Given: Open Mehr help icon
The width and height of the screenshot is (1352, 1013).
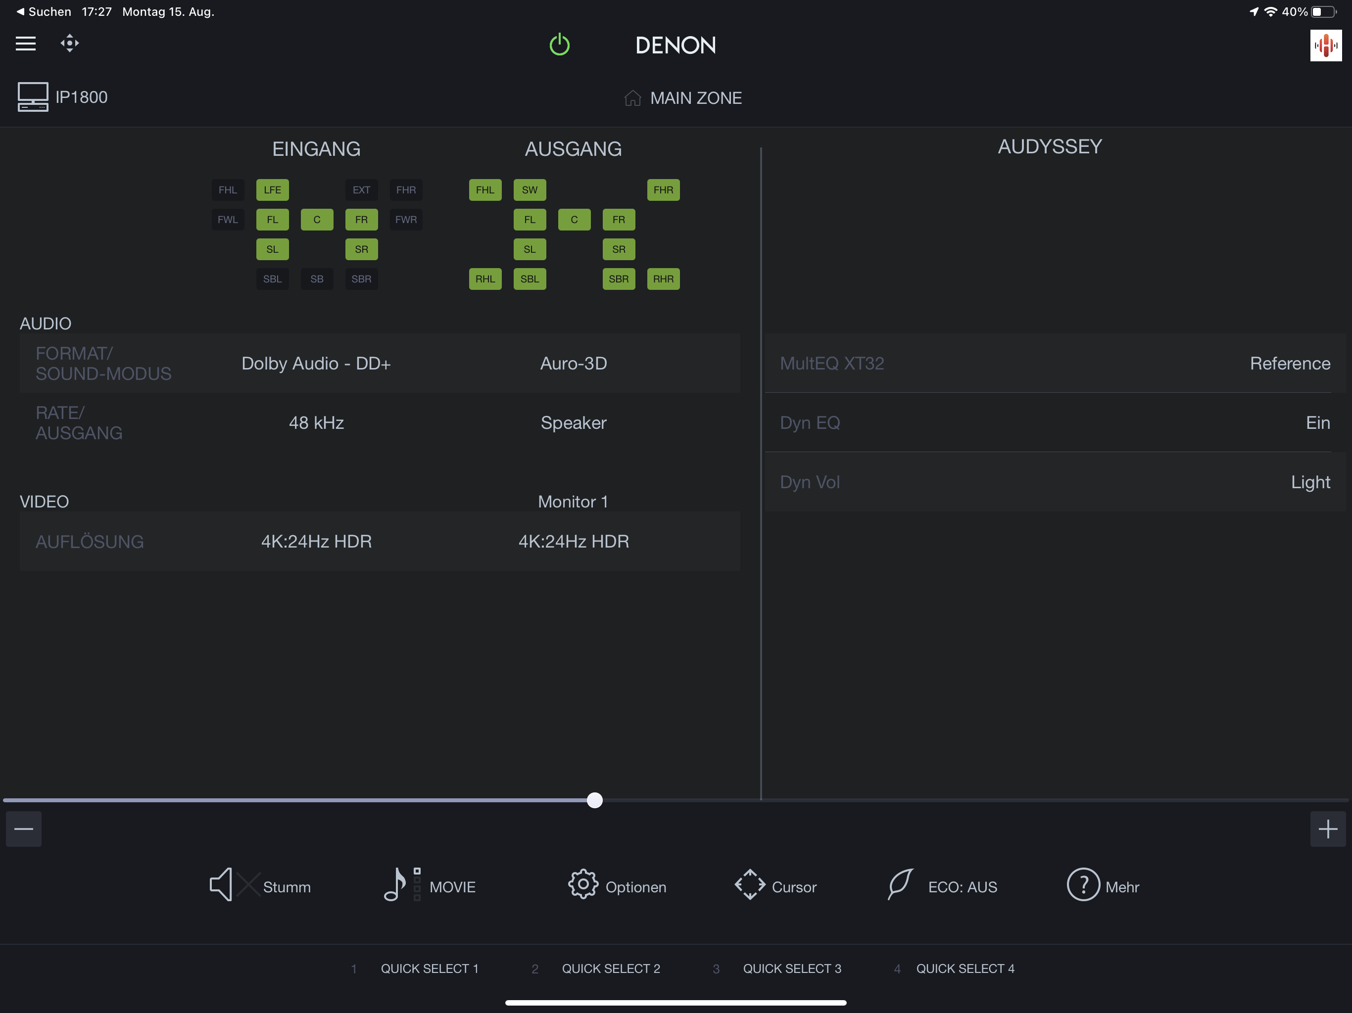Looking at the screenshot, I should (x=1083, y=884).
